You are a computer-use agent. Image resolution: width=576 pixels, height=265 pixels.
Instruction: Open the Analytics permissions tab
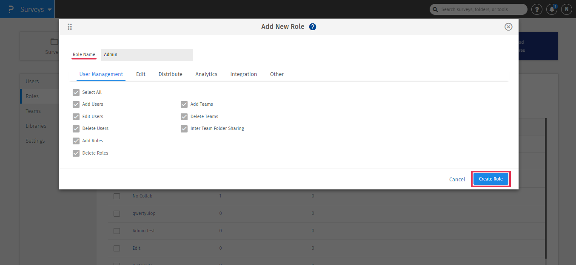pyautogui.click(x=206, y=74)
